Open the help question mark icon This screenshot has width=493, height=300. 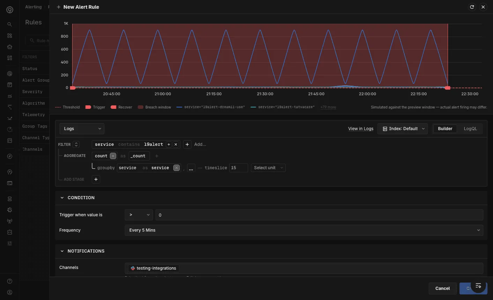(x=9, y=281)
